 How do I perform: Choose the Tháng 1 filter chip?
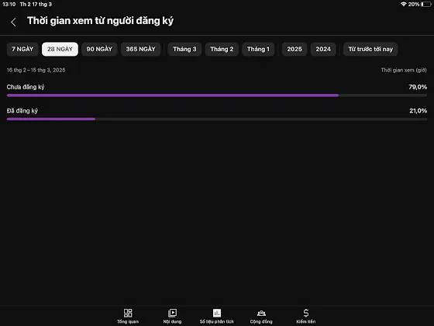point(258,49)
